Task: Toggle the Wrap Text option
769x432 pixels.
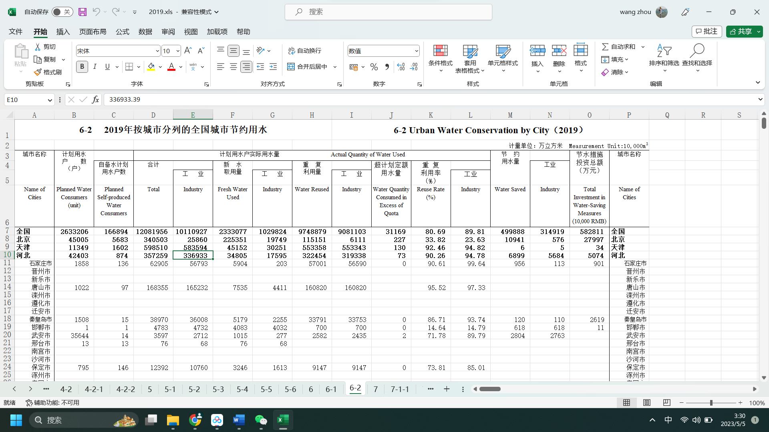Action: point(304,51)
